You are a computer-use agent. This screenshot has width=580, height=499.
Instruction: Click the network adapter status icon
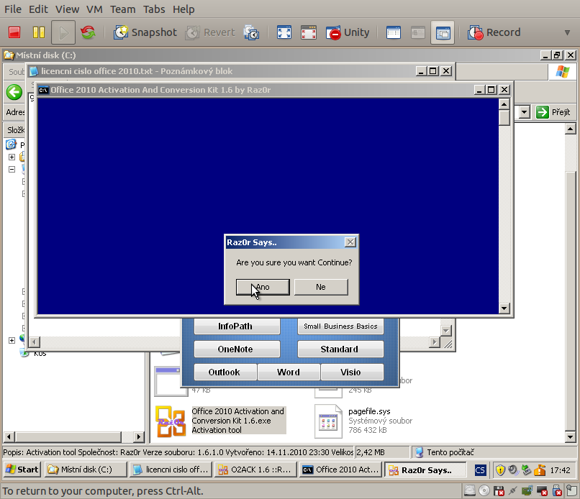coord(527,491)
